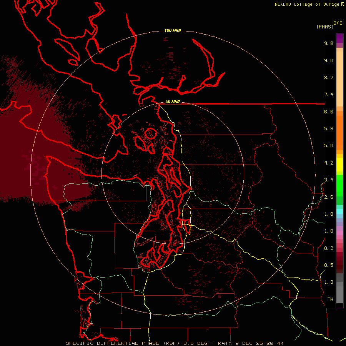Click the purple top segment of the color bar

339,38
